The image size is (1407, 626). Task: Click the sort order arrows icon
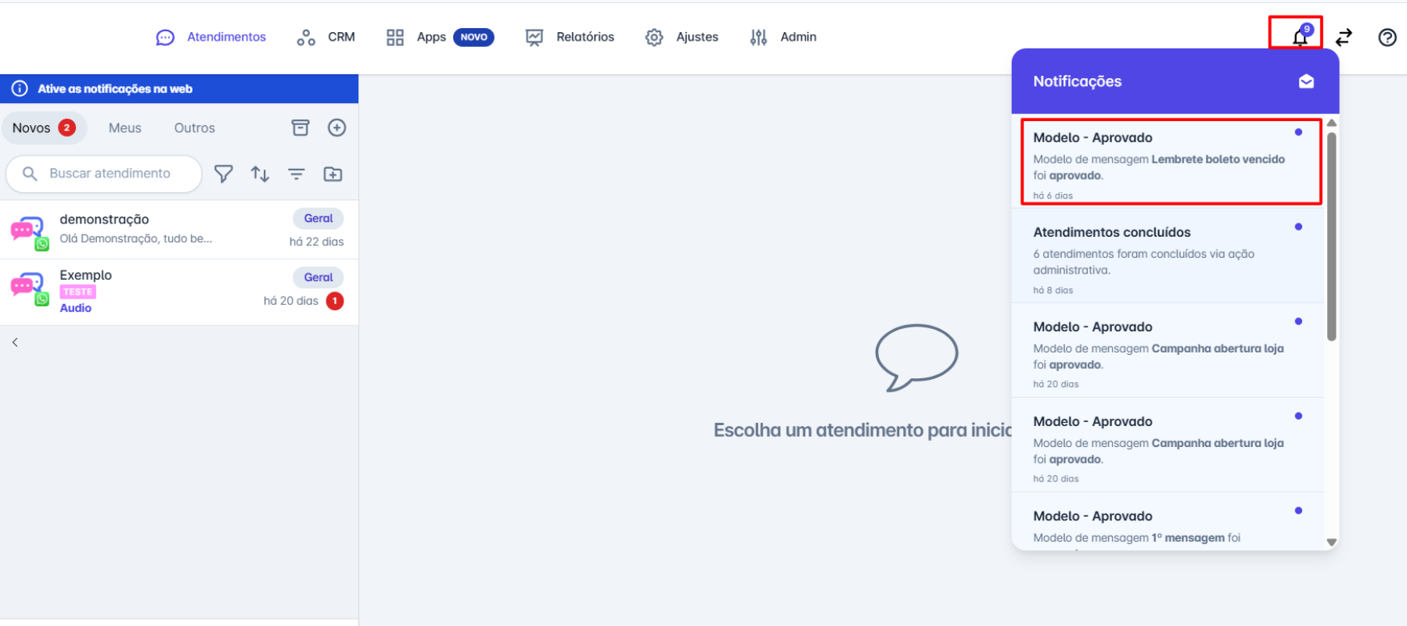coord(260,173)
